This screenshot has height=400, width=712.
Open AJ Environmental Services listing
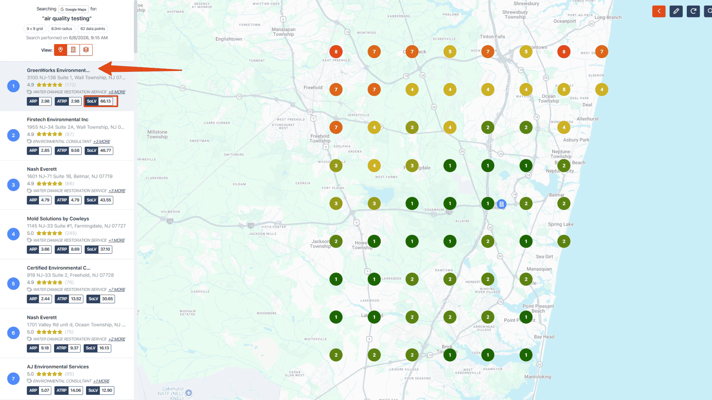[58, 367]
